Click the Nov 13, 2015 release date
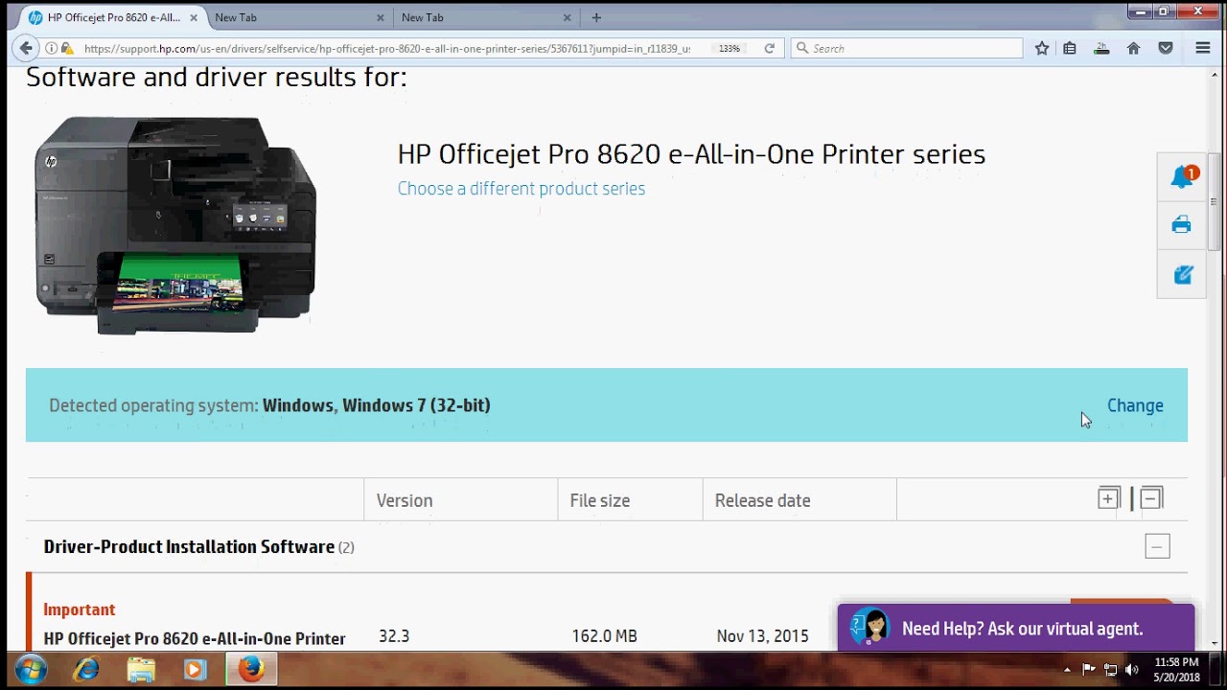The image size is (1227, 690). [x=763, y=636]
